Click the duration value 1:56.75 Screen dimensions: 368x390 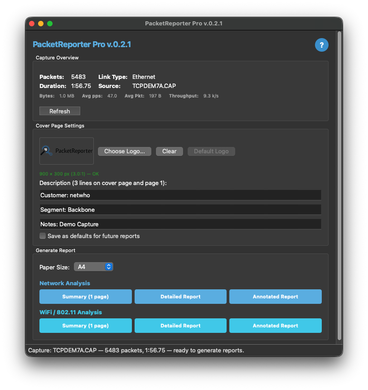(x=81, y=86)
